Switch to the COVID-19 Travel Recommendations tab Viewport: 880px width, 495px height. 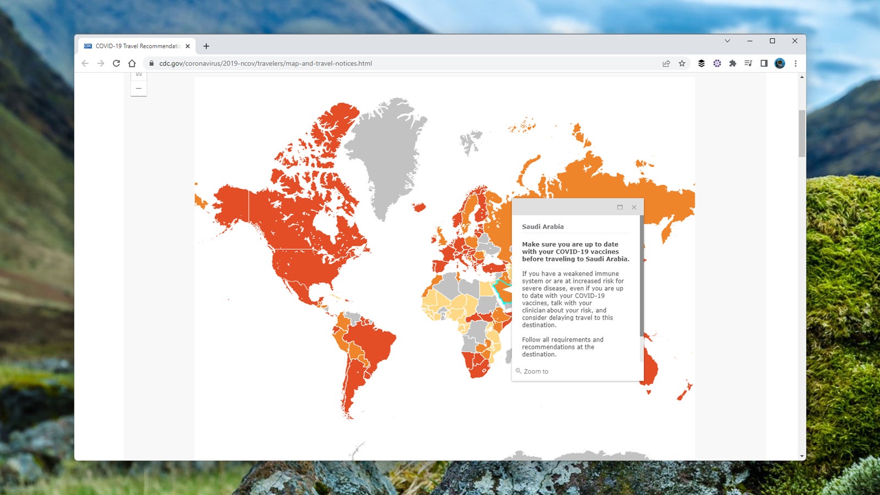137,46
